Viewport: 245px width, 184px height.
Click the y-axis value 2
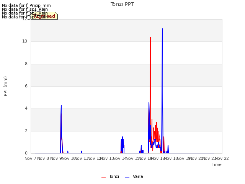pyautogui.click(x=26, y=131)
